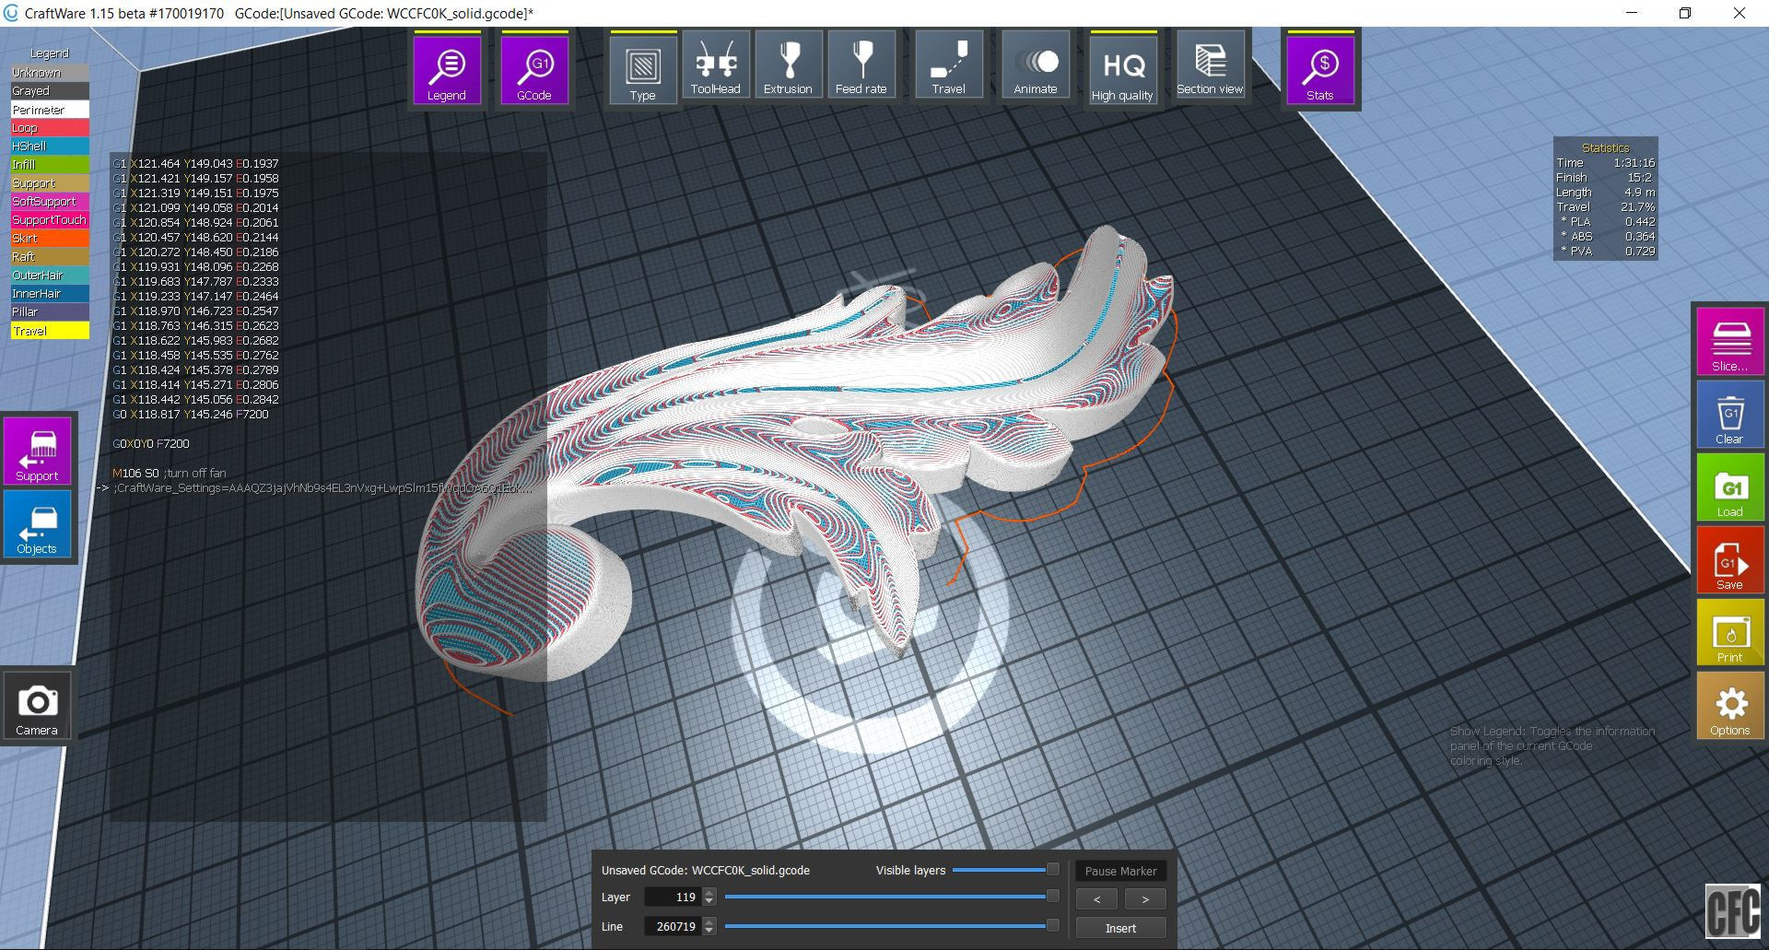Select the InnerHair legend entry

[50, 294]
